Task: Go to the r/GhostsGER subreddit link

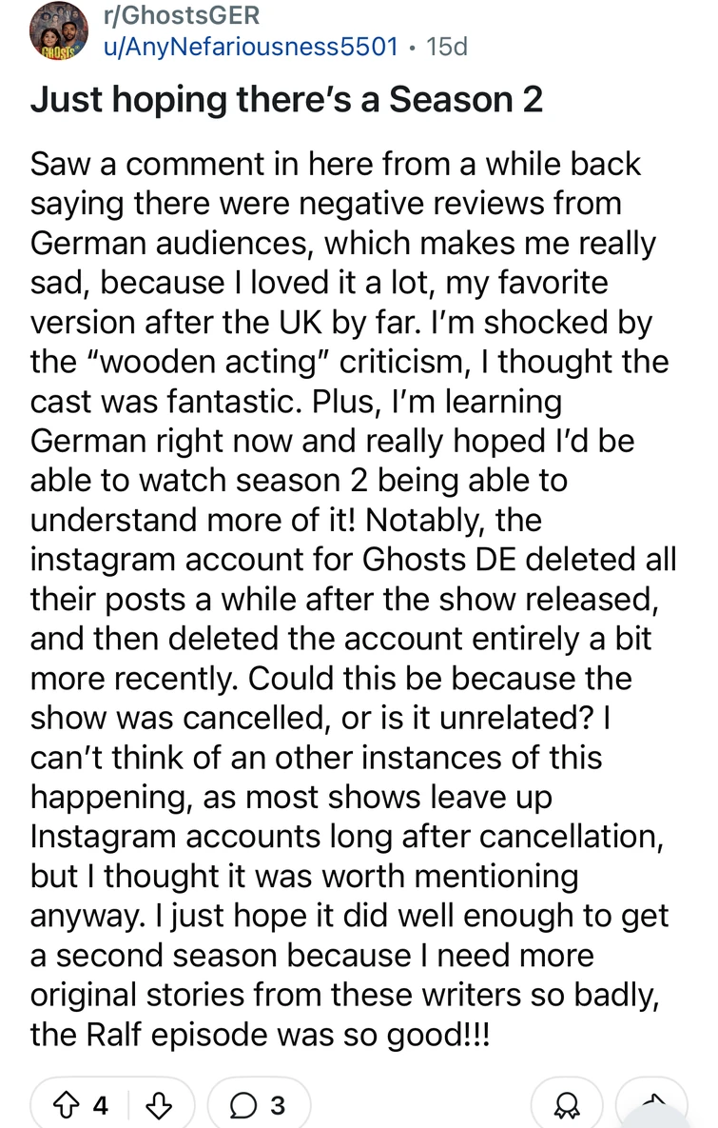Action: [179, 16]
